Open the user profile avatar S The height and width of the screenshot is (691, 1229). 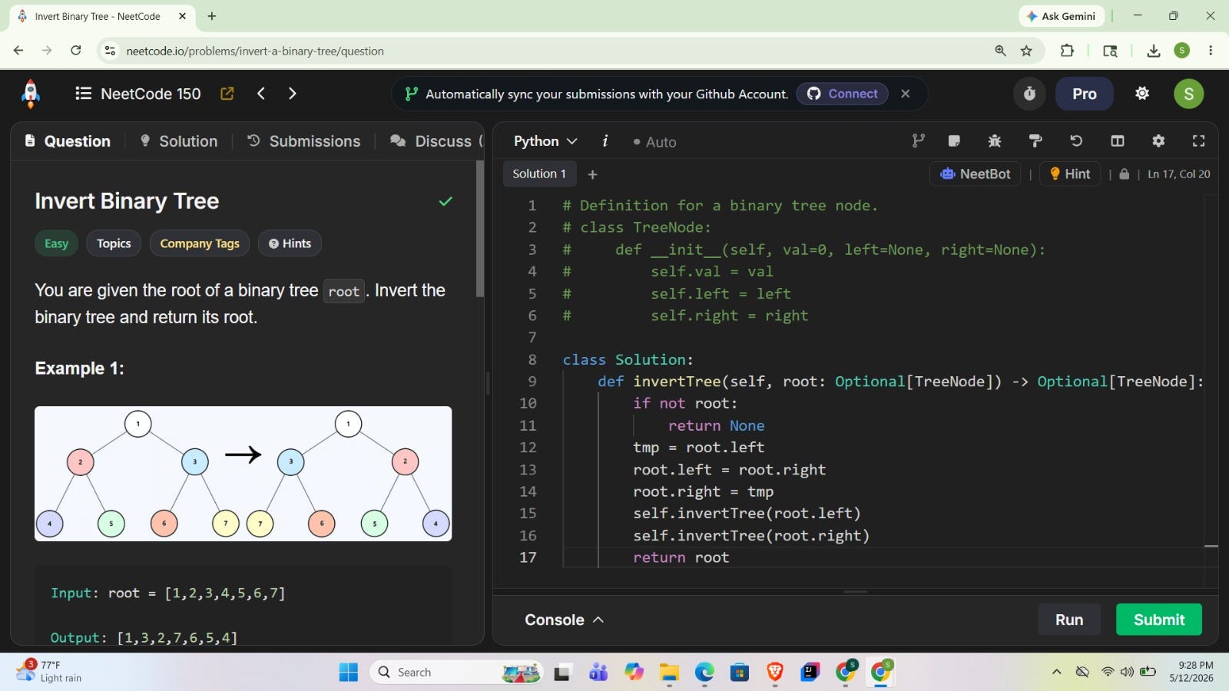(1188, 94)
